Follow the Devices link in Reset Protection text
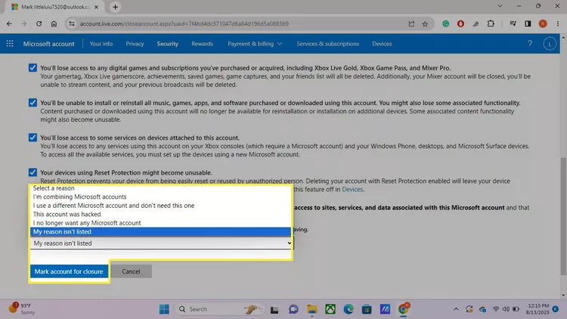Viewport: 567px width, 319px height. tap(352, 189)
